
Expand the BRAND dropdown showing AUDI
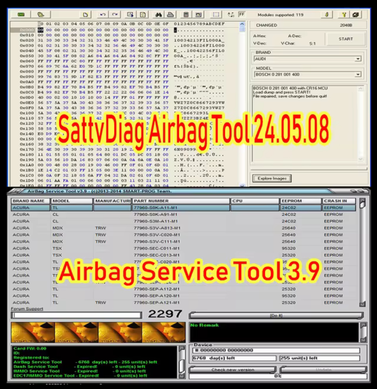358,59
